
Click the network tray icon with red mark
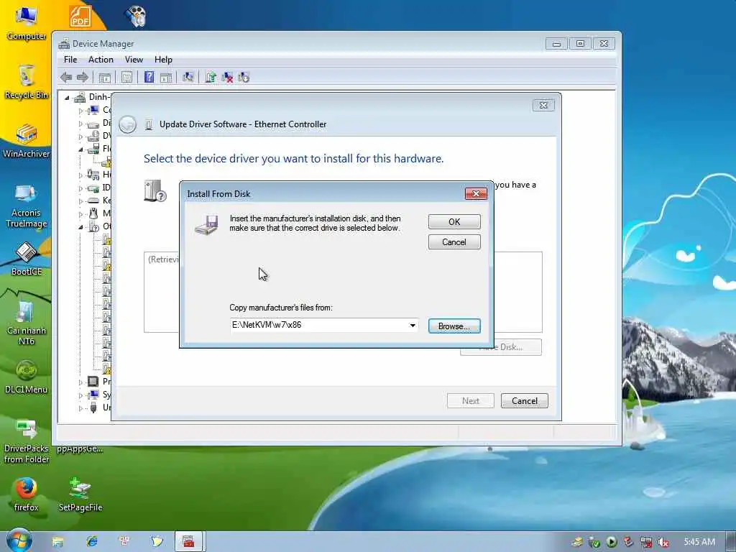pyautogui.click(x=646, y=542)
